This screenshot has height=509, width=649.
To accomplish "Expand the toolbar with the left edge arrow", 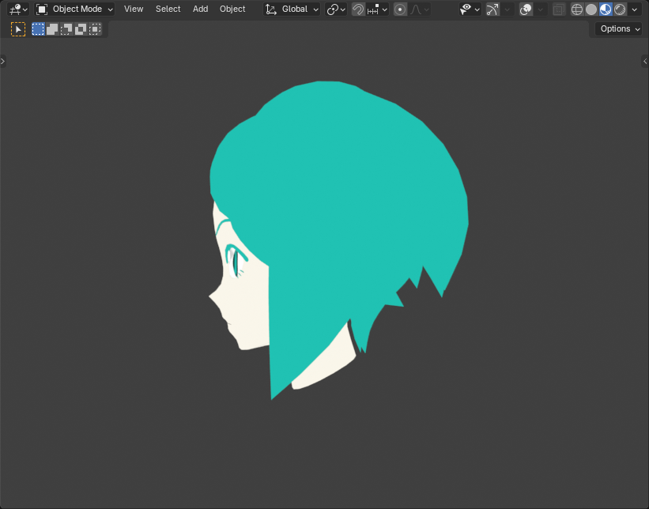I will [3, 61].
